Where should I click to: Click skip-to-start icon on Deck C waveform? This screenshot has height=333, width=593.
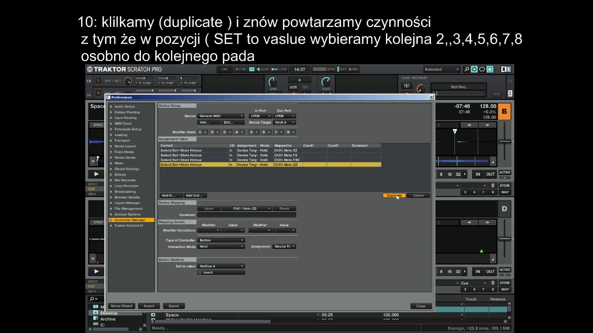[93, 258]
